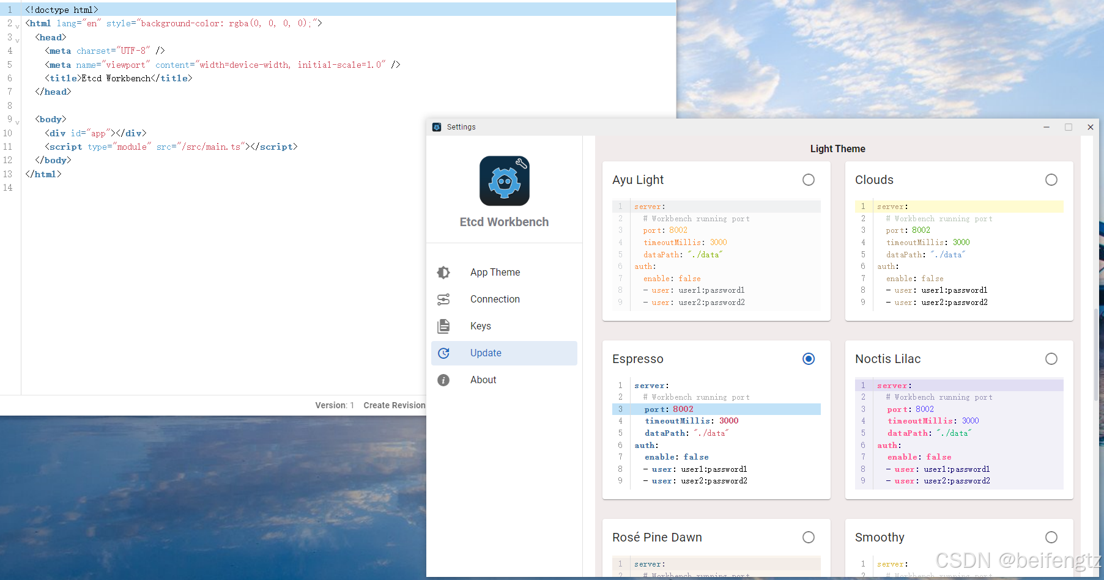This screenshot has height=580, width=1104.
Task: Click the About info icon
Action: tap(443, 380)
